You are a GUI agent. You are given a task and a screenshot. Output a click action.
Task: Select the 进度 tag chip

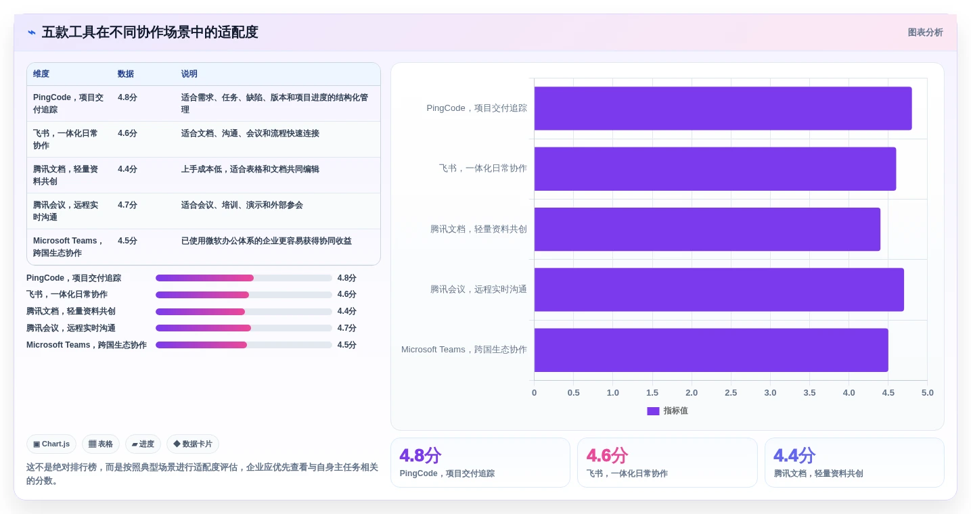[x=143, y=444]
